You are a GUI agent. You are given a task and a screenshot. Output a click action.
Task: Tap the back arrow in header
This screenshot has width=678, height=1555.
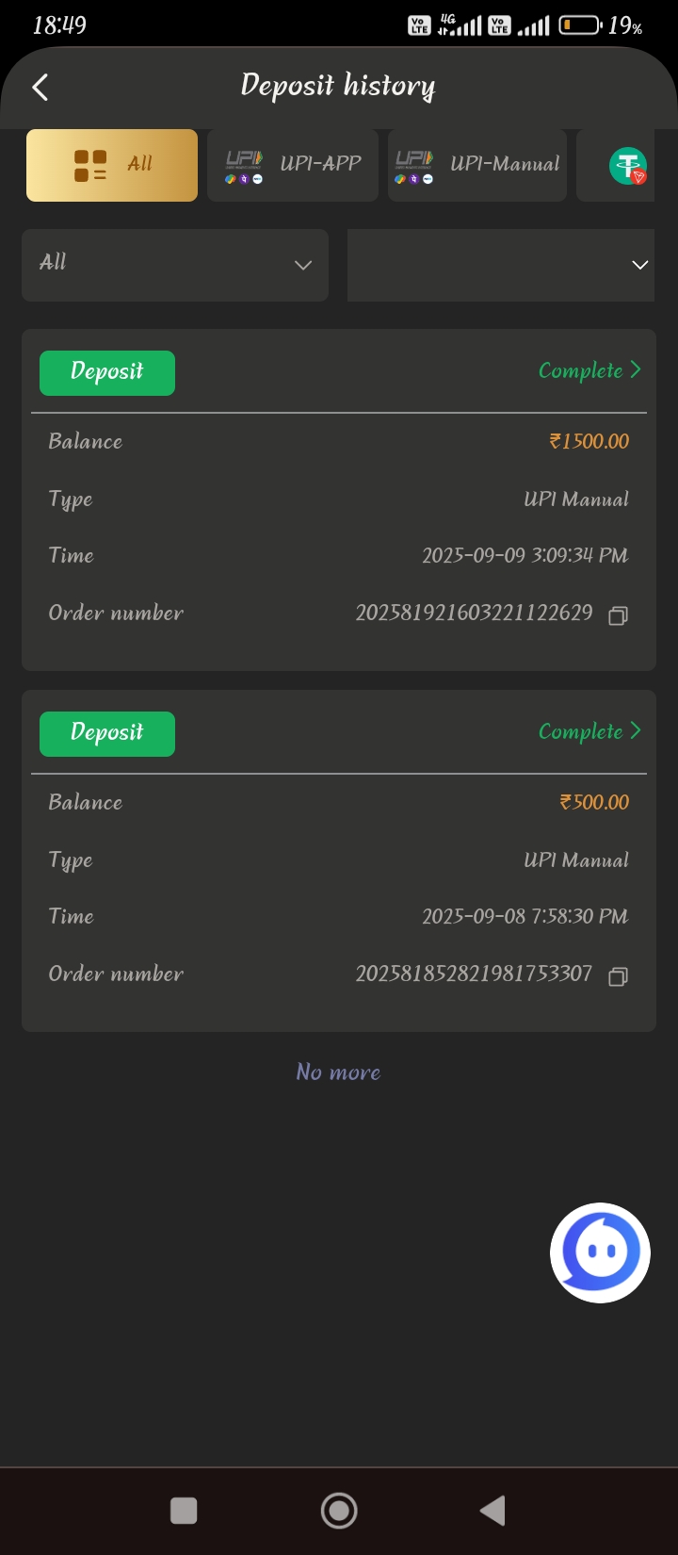point(40,88)
